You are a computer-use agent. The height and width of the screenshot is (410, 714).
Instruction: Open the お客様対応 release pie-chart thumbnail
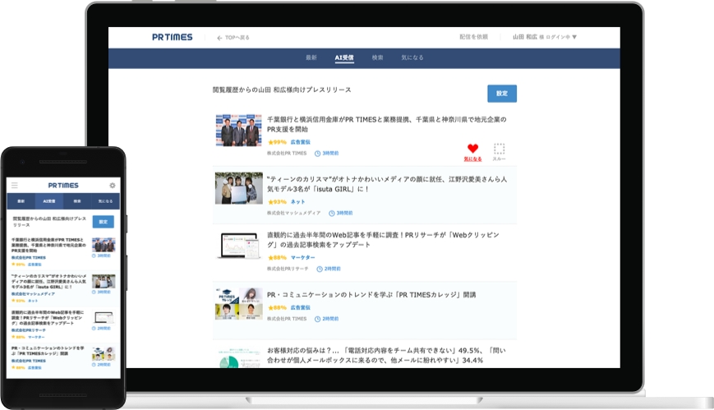(238, 358)
